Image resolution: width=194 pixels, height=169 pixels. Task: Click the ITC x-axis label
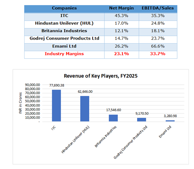[x=54, y=128]
